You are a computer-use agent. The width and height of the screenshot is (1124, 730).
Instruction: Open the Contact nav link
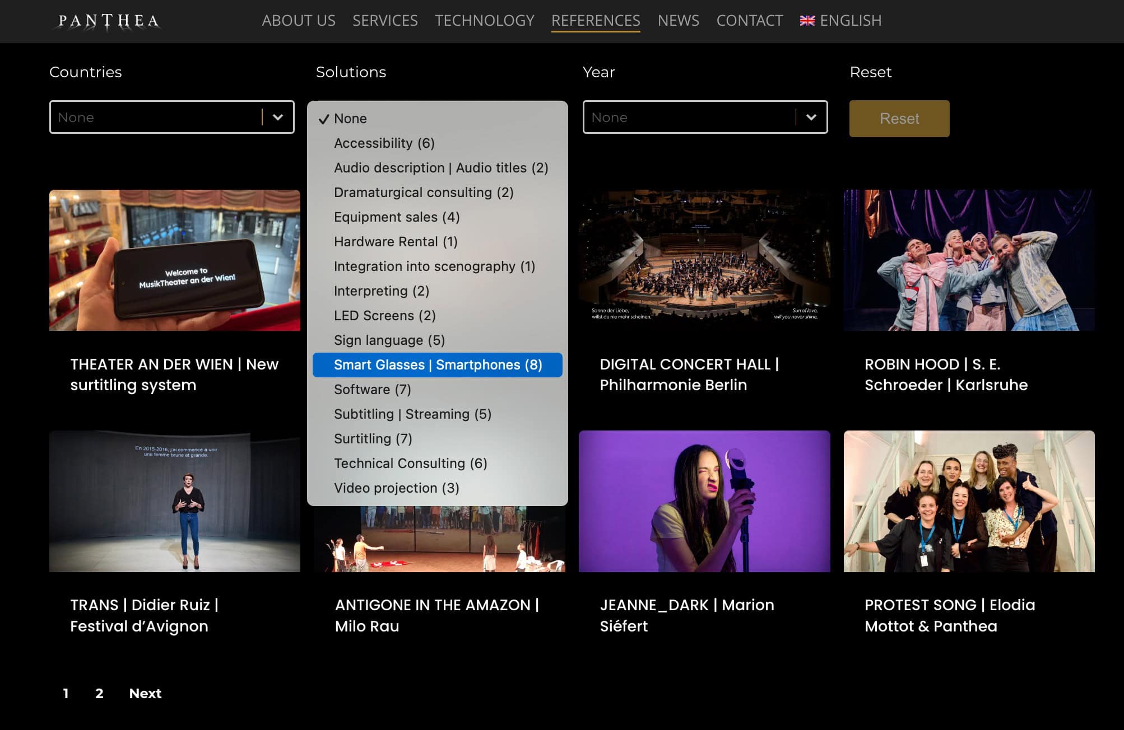coord(749,21)
